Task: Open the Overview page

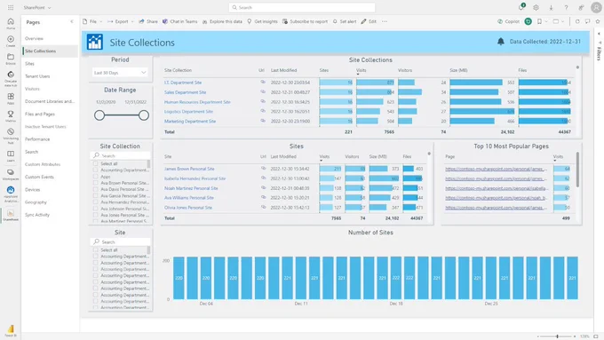Action: coord(35,38)
